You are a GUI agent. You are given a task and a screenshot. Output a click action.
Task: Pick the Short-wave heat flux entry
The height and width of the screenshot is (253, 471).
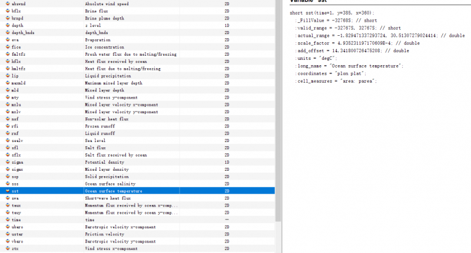[118, 198]
